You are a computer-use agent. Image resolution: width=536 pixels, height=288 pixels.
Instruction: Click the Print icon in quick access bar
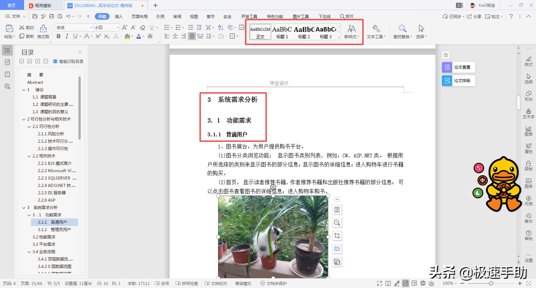[52, 16]
